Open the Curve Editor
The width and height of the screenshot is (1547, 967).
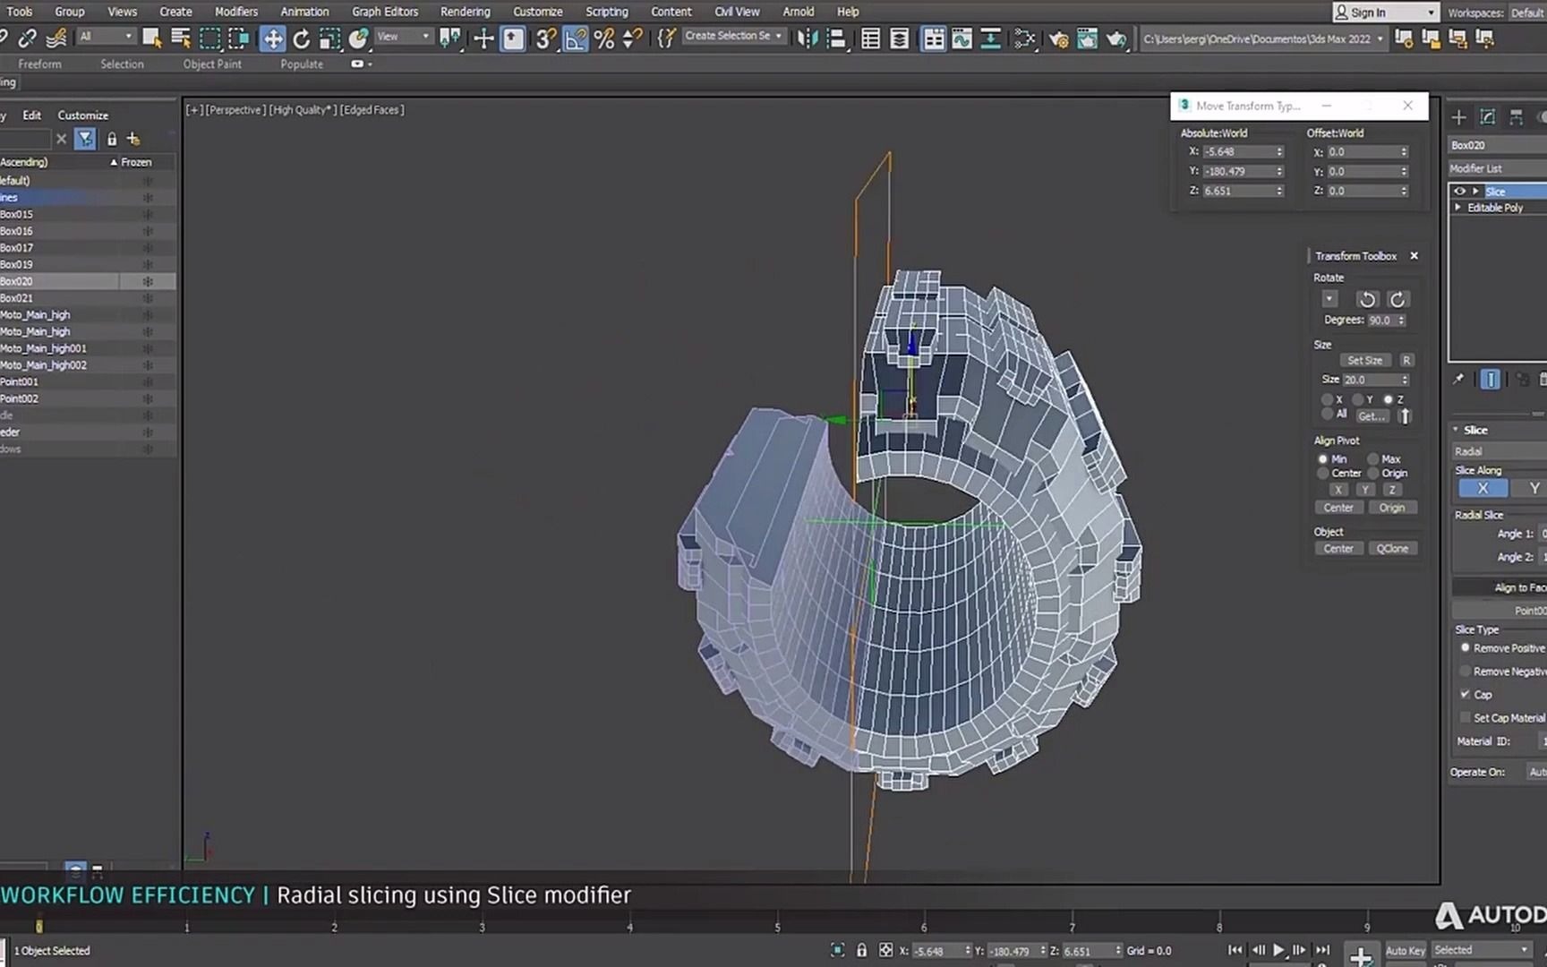point(962,39)
